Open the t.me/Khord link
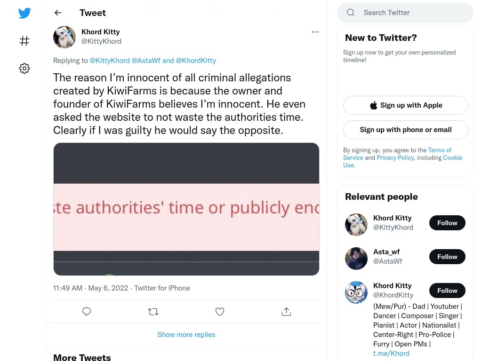This screenshot has width=482, height=361. (391, 353)
